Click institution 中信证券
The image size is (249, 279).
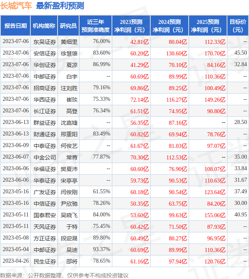coord(45,204)
